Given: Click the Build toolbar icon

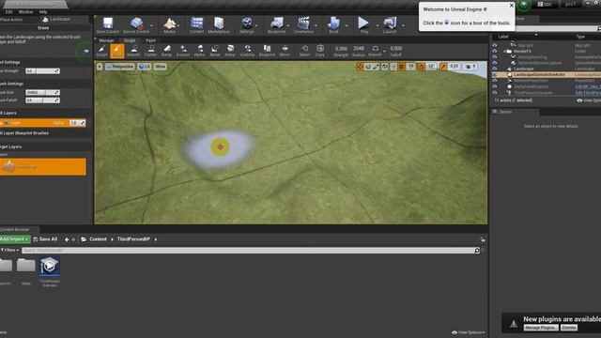Looking at the screenshot, I should (334, 25).
